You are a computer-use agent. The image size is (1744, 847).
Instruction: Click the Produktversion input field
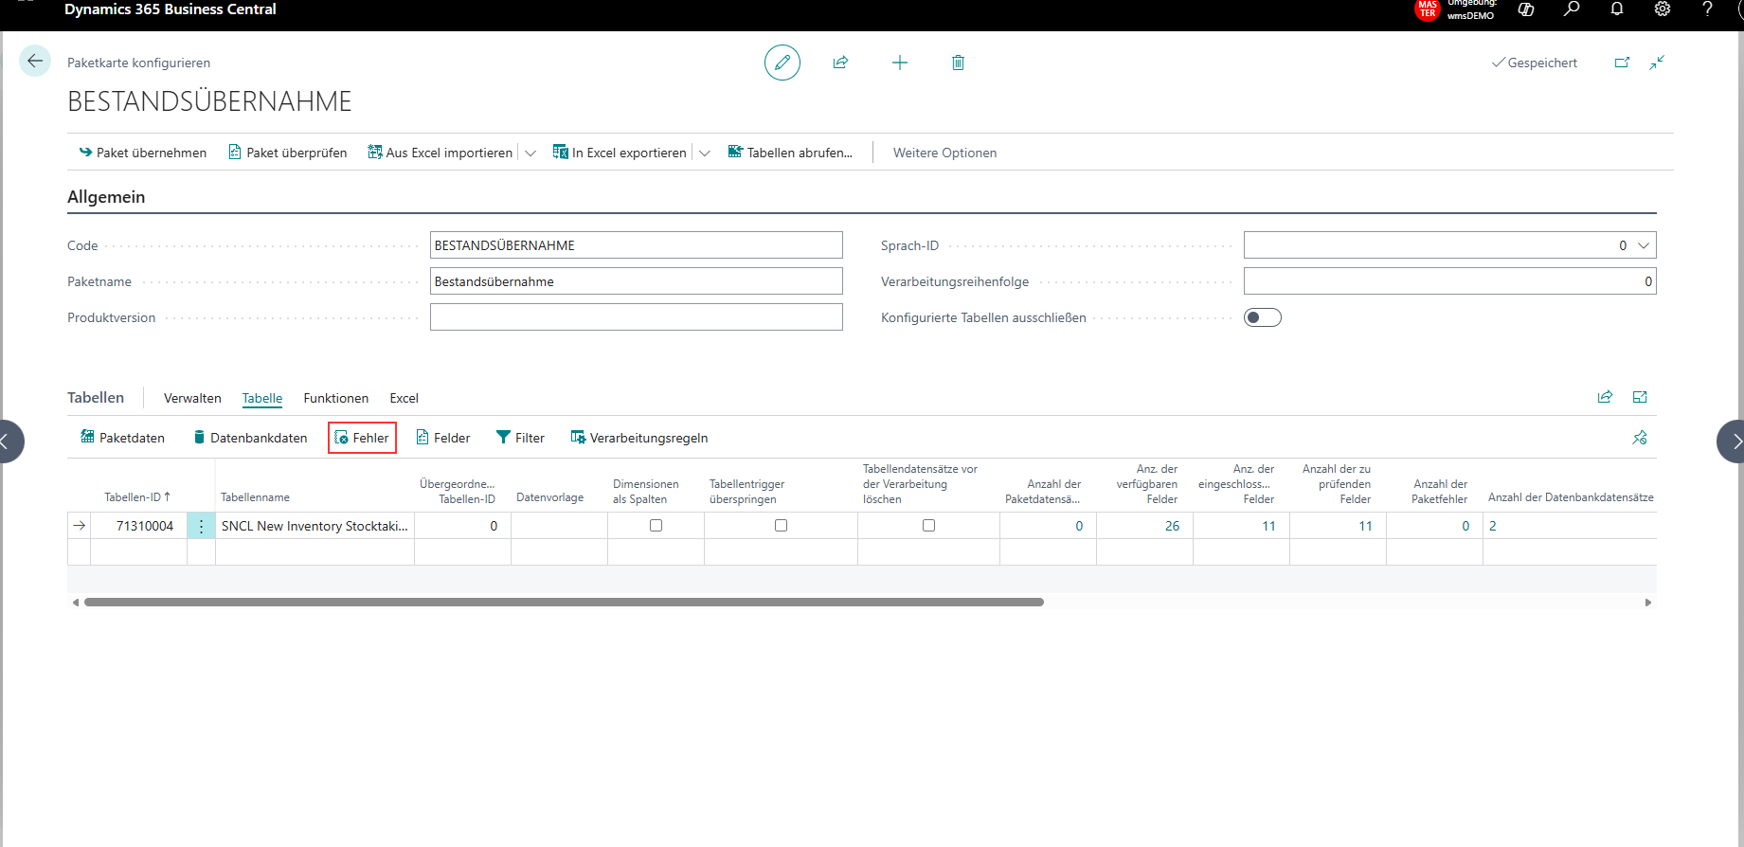click(x=636, y=317)
